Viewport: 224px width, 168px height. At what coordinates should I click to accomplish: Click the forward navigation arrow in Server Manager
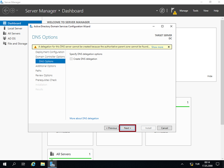click(x=13, y=11)
